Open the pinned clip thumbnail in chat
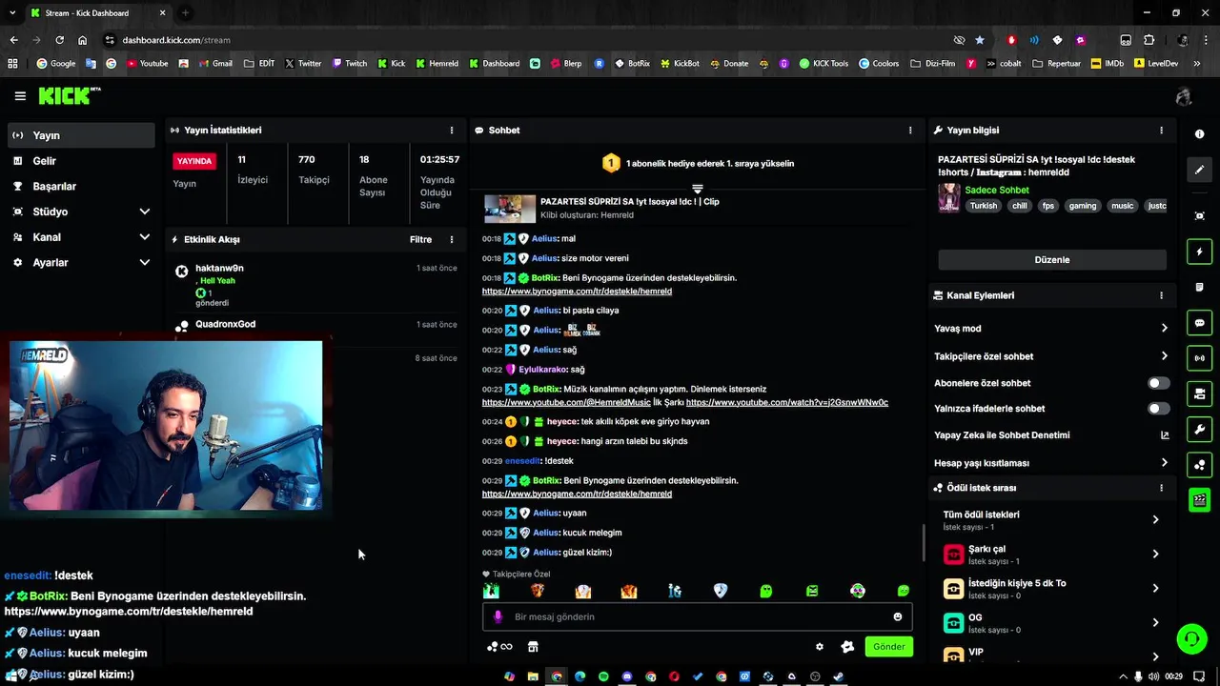This screenshot has width=1220, height=686. [x=510, y=208]
